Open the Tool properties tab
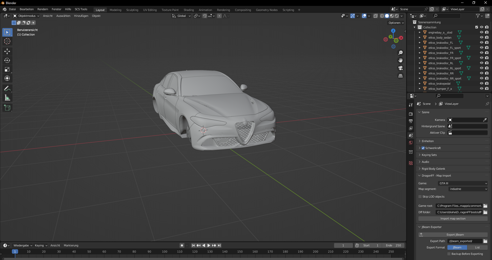 click(411, 105)
